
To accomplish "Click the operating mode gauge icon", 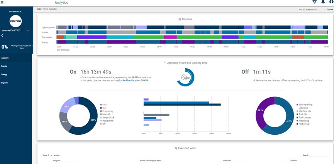I will (x=185, y=77).
